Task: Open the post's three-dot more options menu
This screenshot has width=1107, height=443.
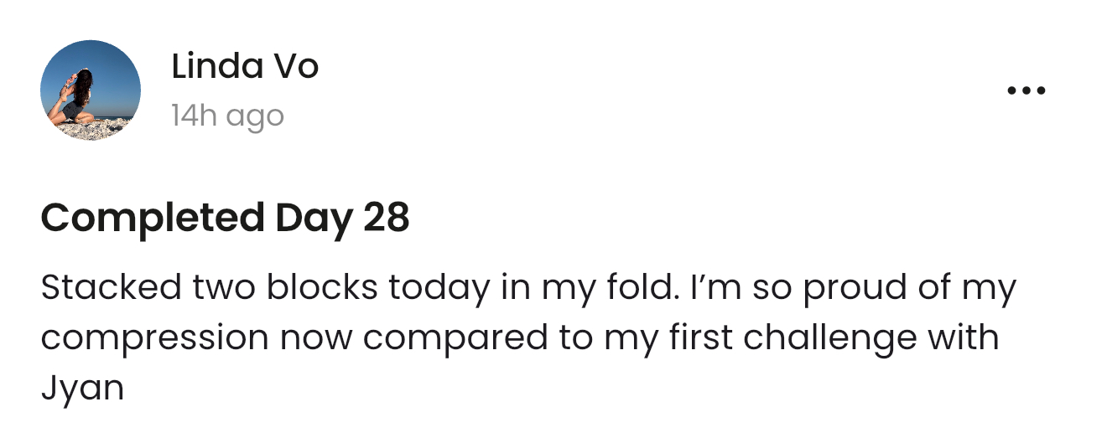Action: (1026, 90)
